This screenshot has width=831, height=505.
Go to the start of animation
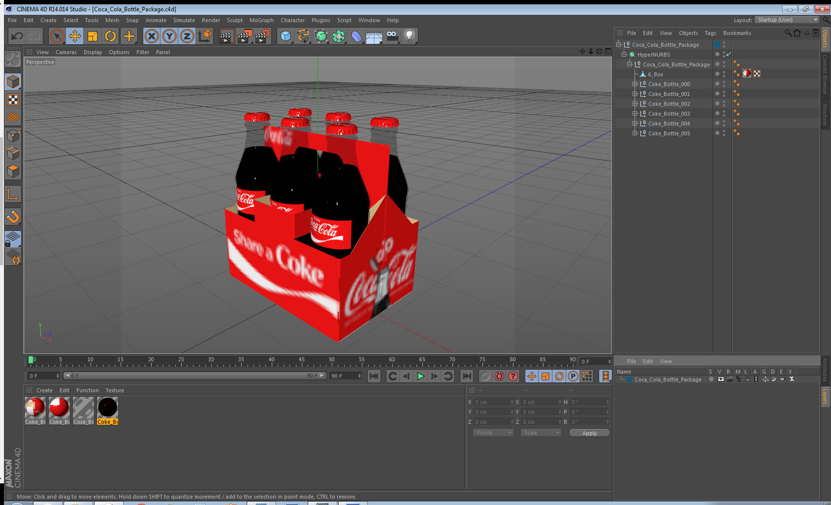(x=374, y=376)
